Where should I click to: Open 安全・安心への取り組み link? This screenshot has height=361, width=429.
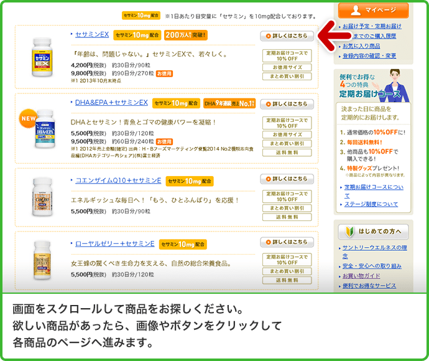(372, 266)
